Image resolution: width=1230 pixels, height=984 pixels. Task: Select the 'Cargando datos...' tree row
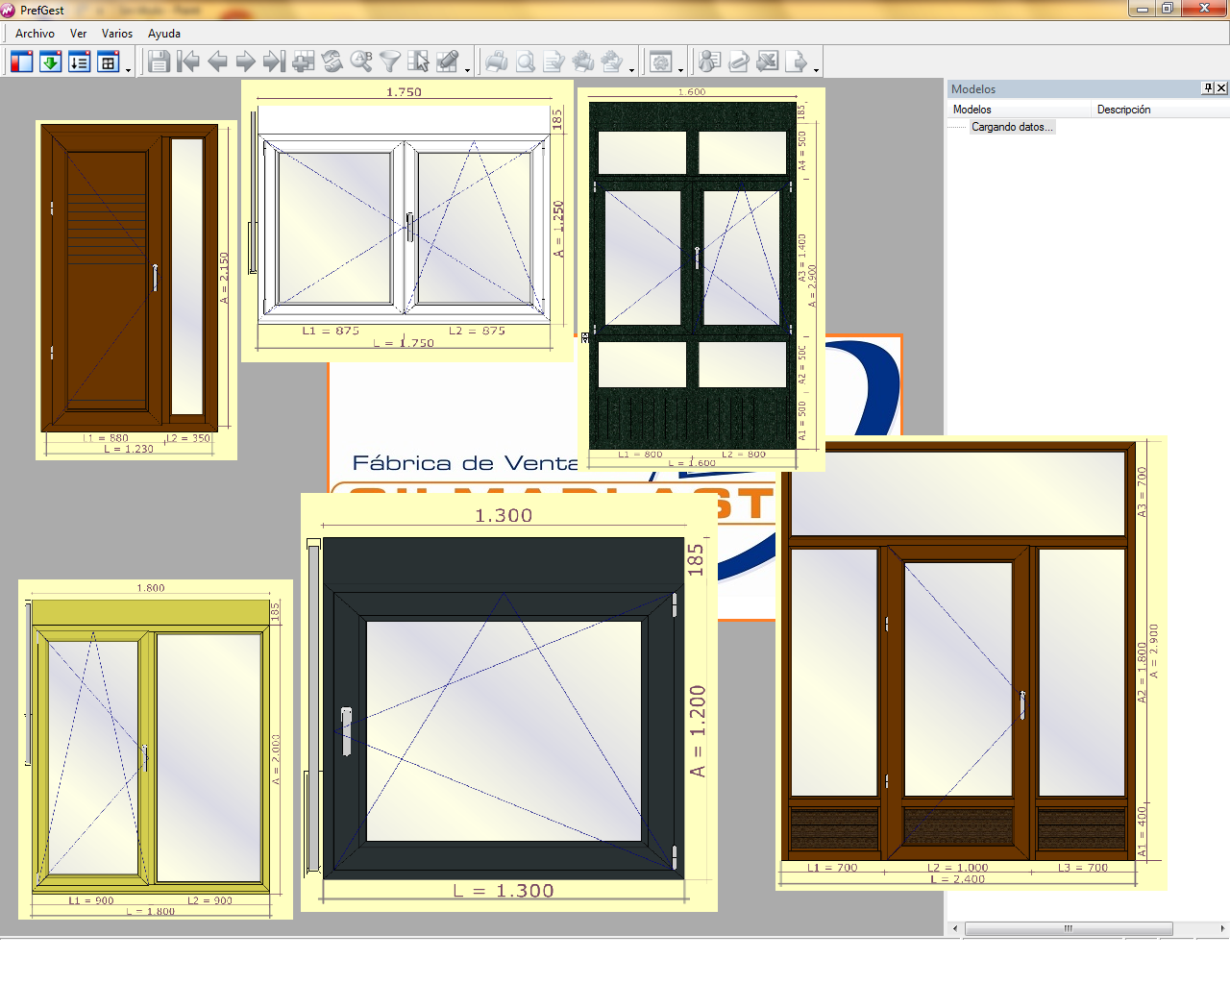click(1012, 127)
